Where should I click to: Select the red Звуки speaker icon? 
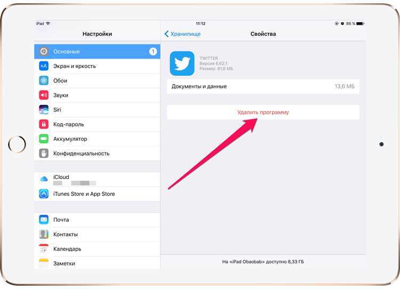44,95
